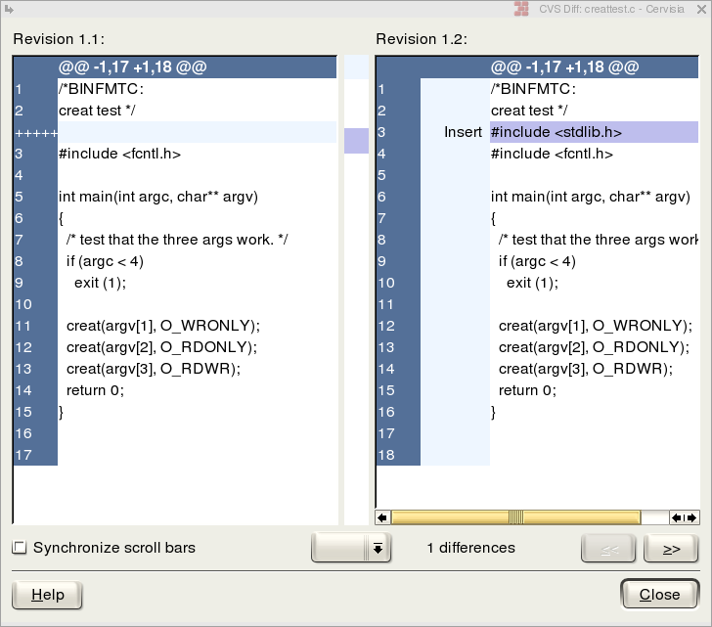Screen dimensions: 712x627
Task: Go to next difference with >> button
Action: pos(671,549)
